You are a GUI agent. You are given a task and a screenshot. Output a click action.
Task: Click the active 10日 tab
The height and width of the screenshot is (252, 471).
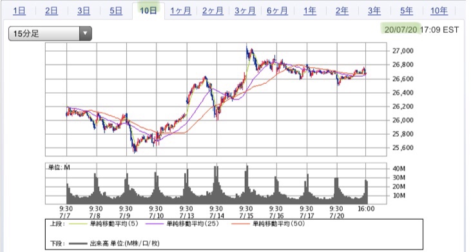click(x=148, y=11)
